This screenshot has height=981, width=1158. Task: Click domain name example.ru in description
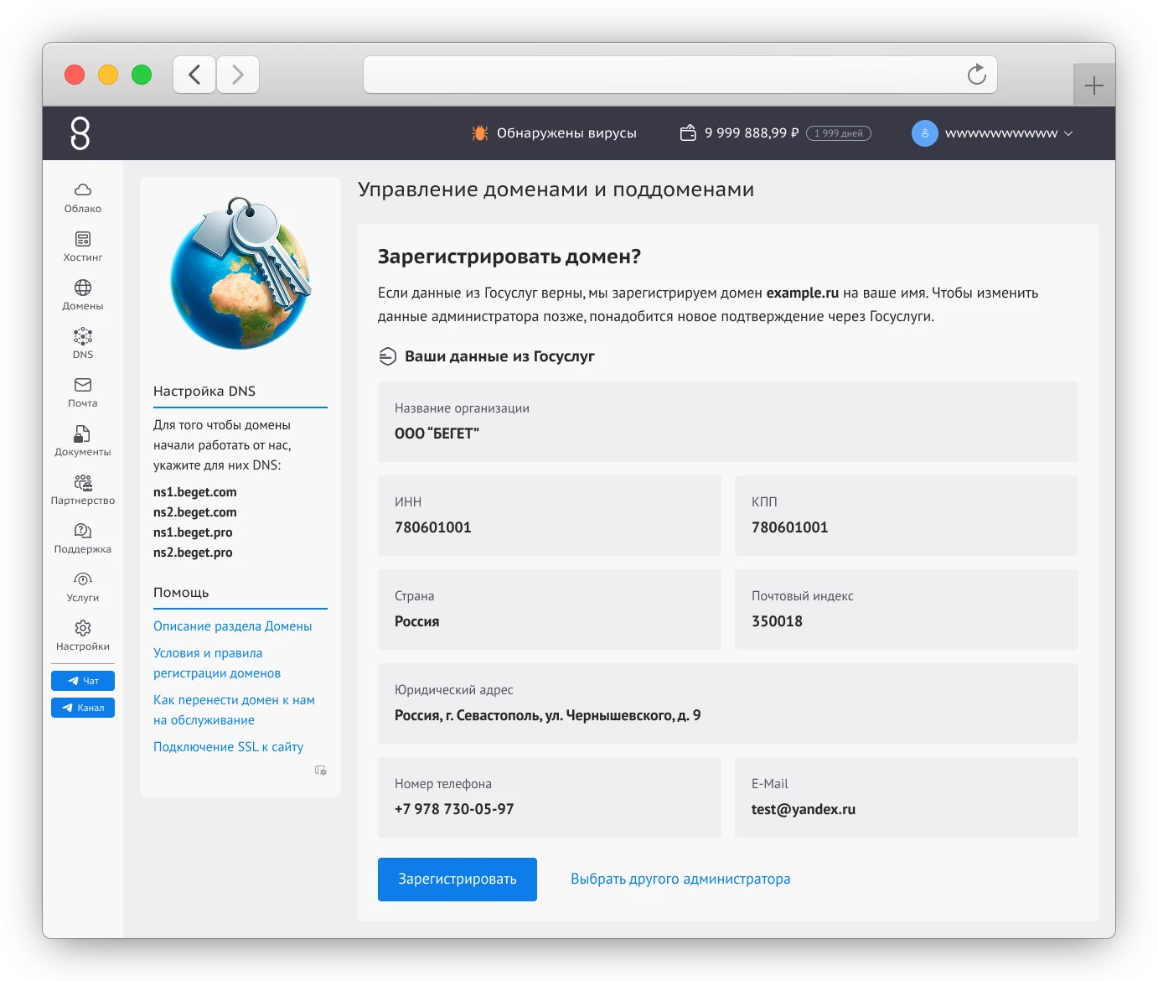click(803, 293)
